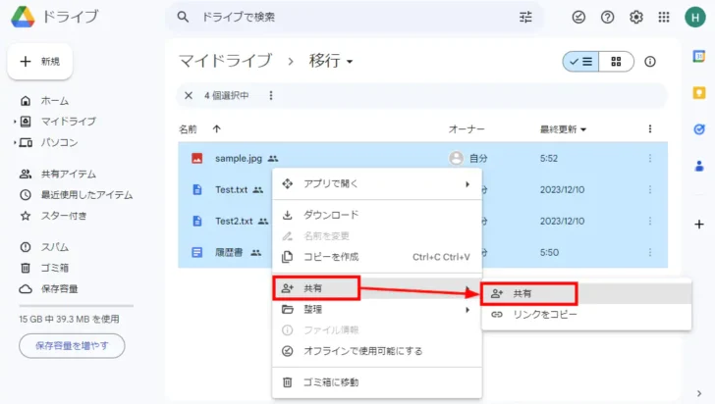Get add-ons plus icon

698,225
